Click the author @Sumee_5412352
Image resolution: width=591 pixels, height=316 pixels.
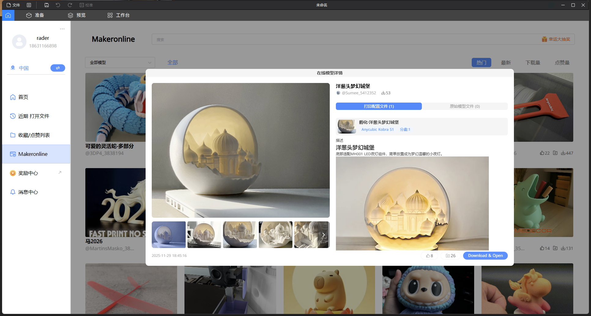[359, 93]
